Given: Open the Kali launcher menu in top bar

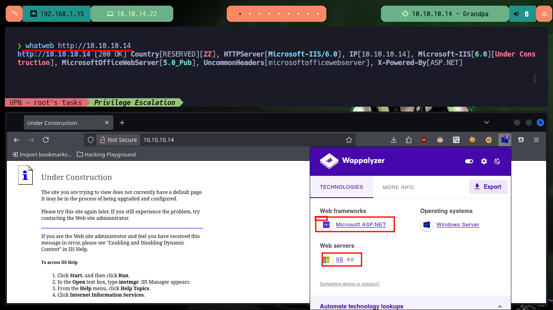Looking at the screenshot, I should [14, 14].
